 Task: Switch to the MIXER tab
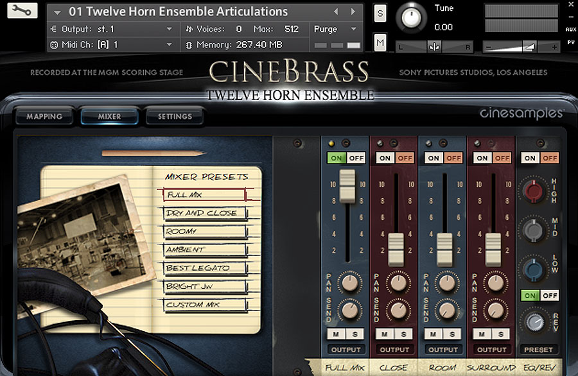click(109, 116)
